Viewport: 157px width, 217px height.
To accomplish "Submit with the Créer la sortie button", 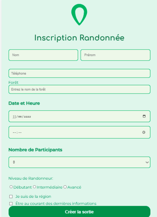I will pos(79,212).
